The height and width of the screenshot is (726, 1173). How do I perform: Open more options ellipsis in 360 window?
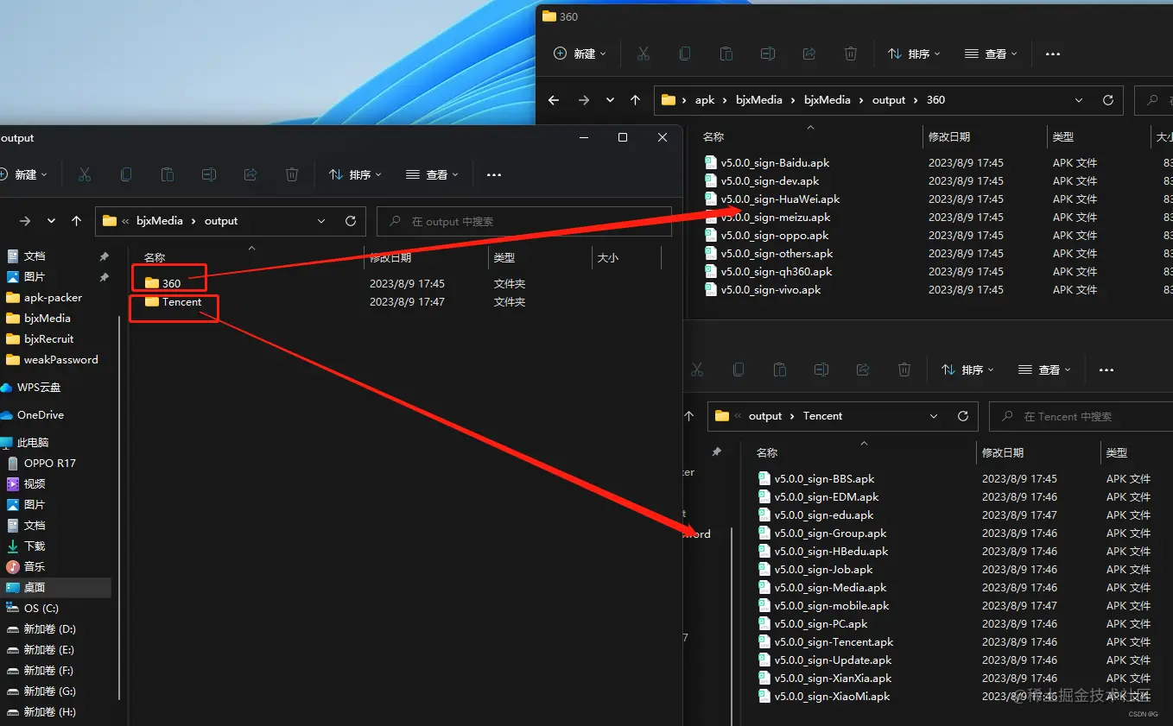tap(1053, 54)
